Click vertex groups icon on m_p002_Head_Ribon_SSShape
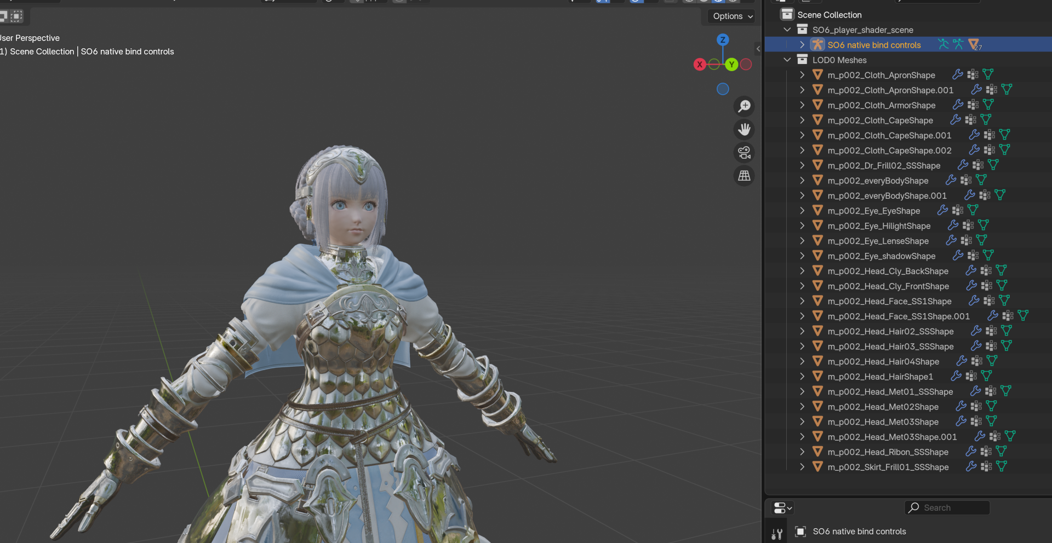The height and width of the screenshot is (543, 1052). pyautogui.click(x=986, y=452)
